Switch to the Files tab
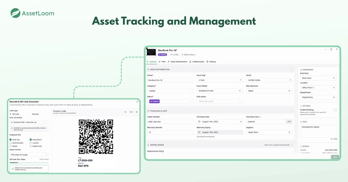 [162, 62]
